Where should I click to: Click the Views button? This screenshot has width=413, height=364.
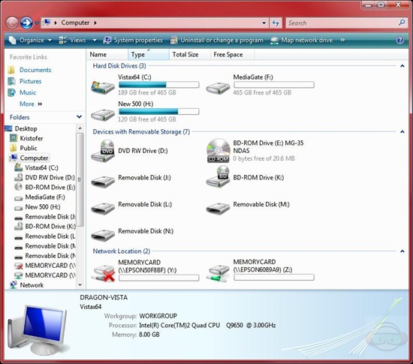(72, 40)
